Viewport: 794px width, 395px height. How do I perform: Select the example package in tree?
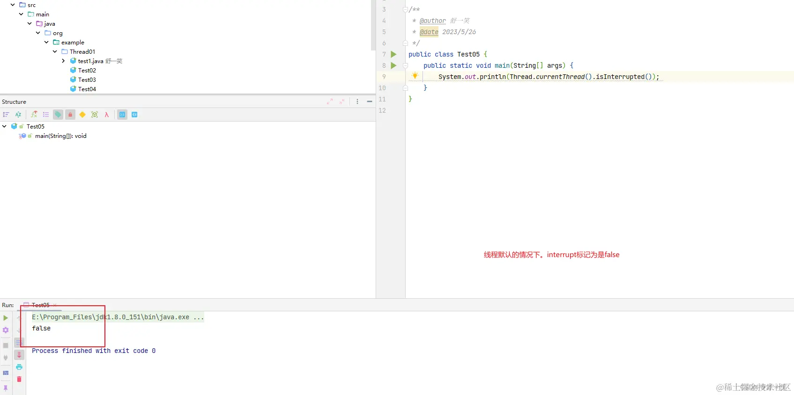pyautogui.click(x=69, y=42)
